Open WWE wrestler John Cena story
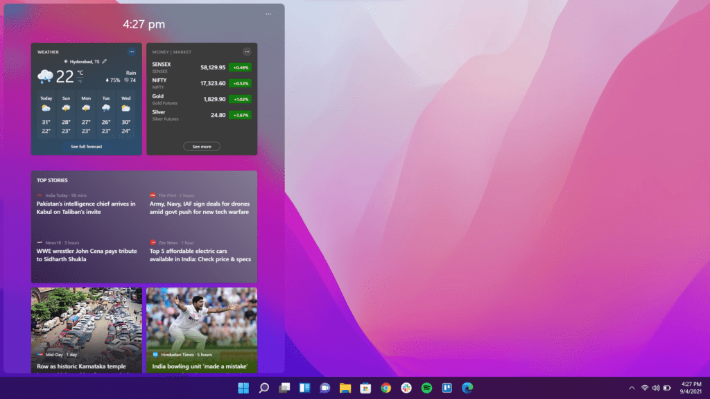The height and width of the screenshot is (399, 710). (87, 255)
